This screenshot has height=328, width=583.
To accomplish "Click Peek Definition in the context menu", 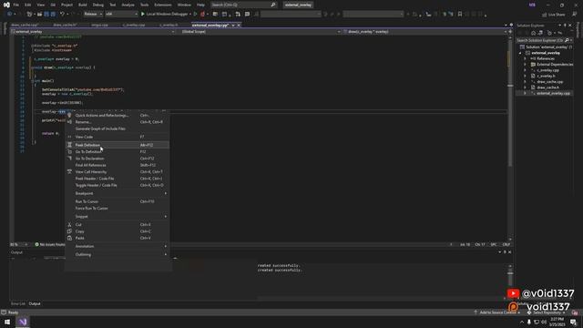I will click(117, 145).
